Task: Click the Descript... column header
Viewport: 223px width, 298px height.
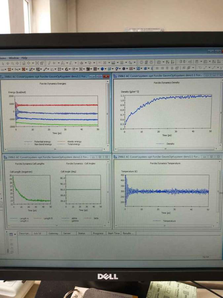Action: click(x=24, y=233)
